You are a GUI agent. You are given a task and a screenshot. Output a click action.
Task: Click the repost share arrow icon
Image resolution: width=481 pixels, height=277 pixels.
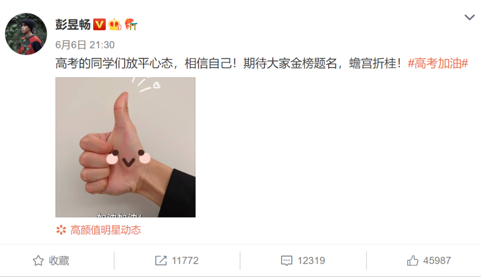(161, 261)
